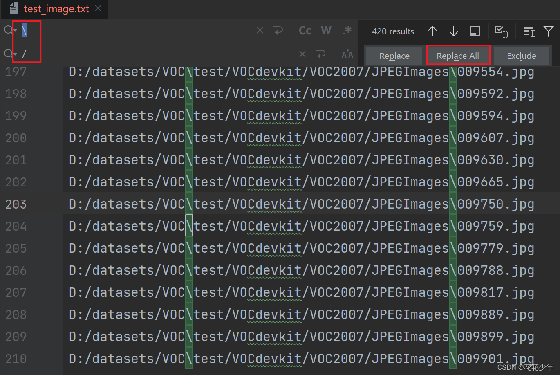Click file name 009594.jpg in the editor

(x=496, y=116)
